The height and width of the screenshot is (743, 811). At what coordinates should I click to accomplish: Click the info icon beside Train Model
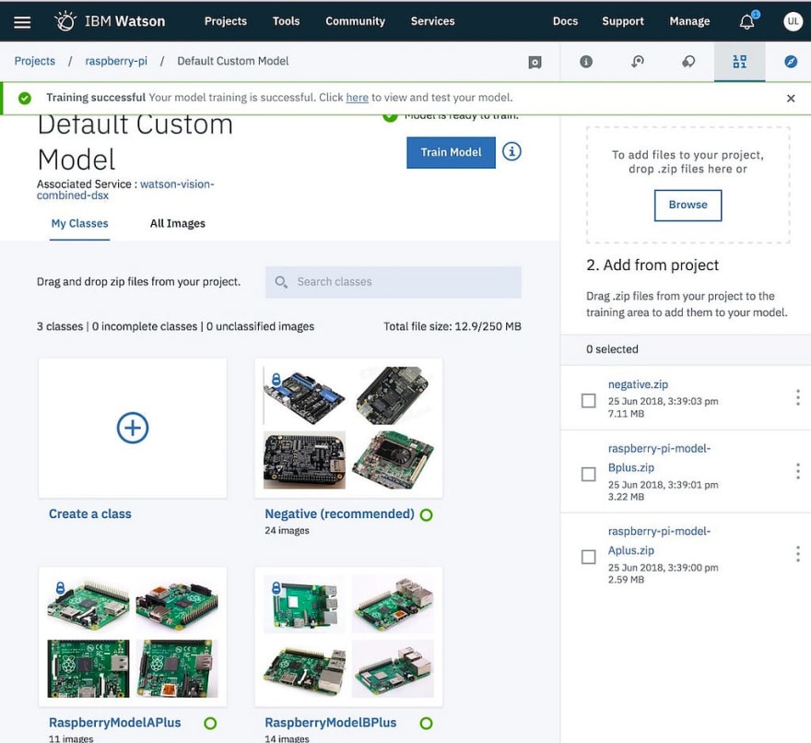point(511,151)
